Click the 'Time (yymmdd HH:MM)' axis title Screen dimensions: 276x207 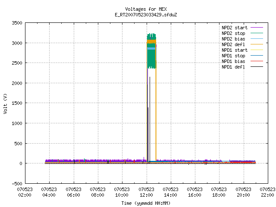[146, 203]
